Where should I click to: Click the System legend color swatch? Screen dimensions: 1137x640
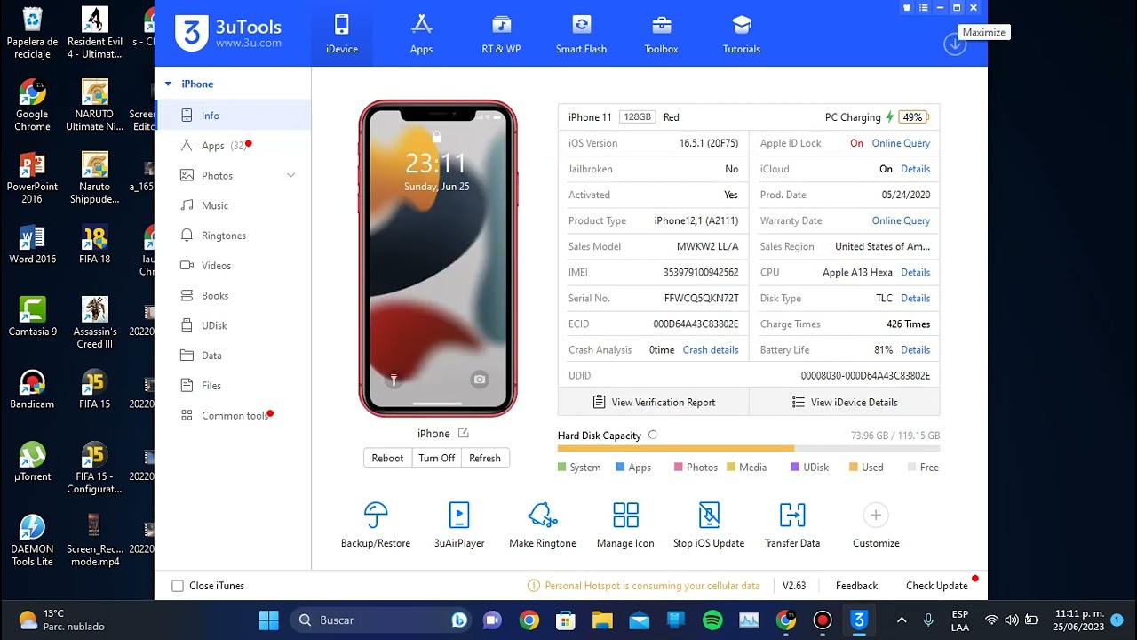coord(562,468)
